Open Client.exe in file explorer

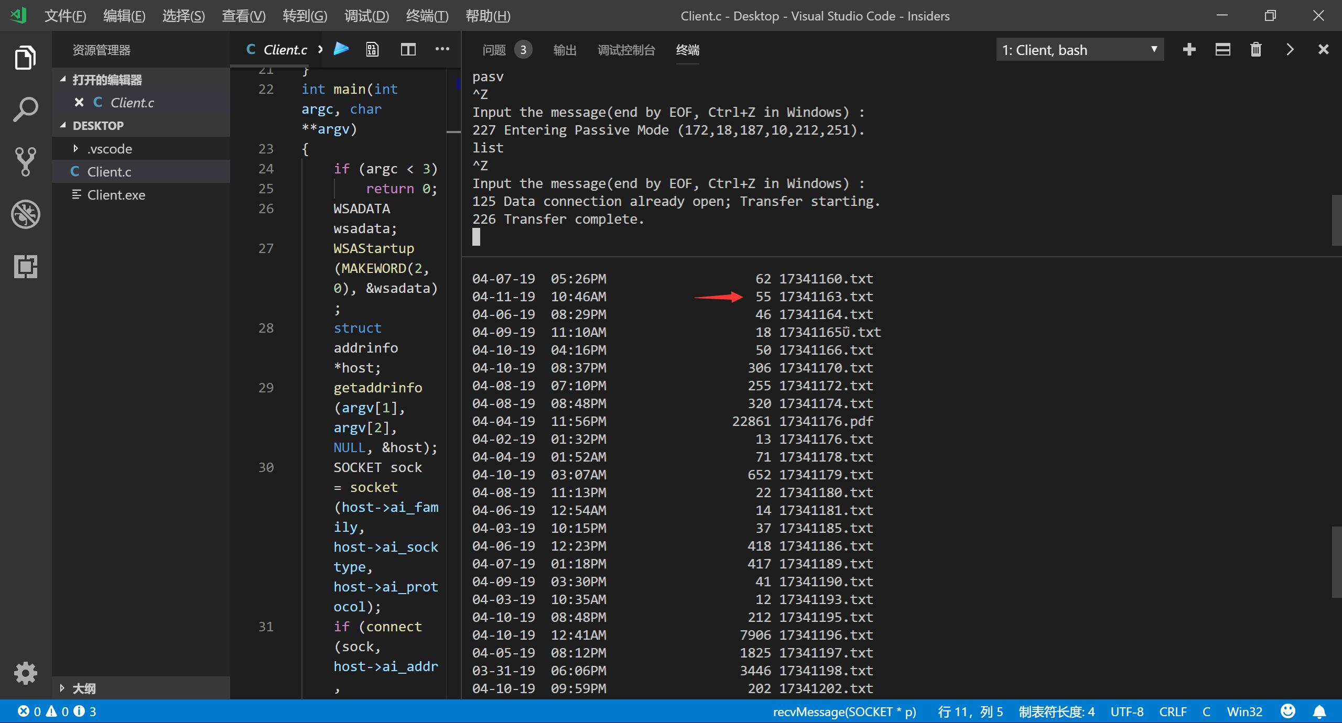116,195
